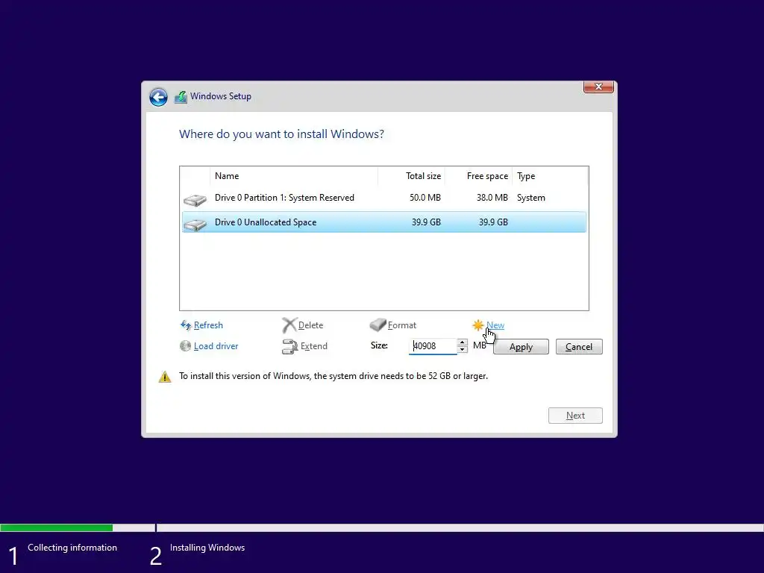Click the Delete label

(x=310, y=325)
